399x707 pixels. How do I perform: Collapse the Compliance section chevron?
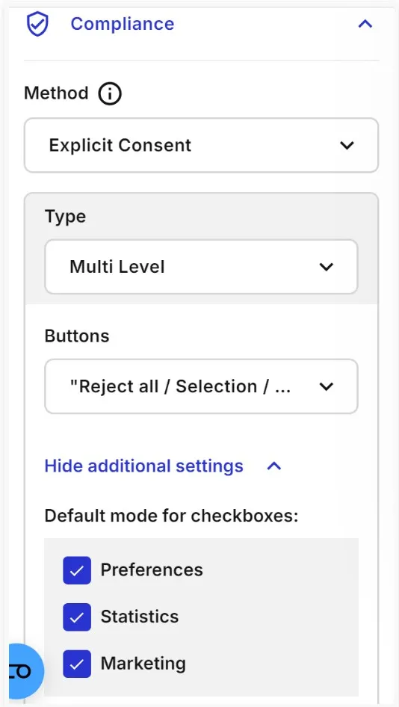(x=365, y=24)
